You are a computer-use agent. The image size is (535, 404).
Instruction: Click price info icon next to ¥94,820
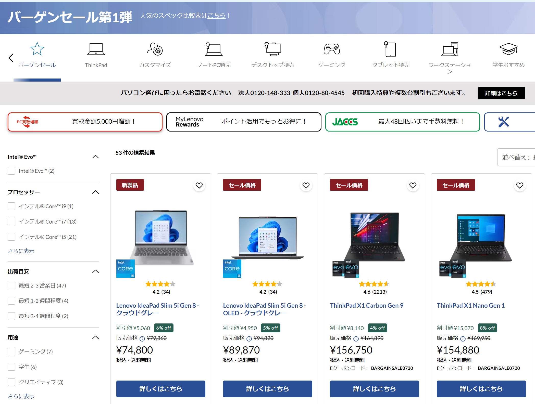[249, 338]
